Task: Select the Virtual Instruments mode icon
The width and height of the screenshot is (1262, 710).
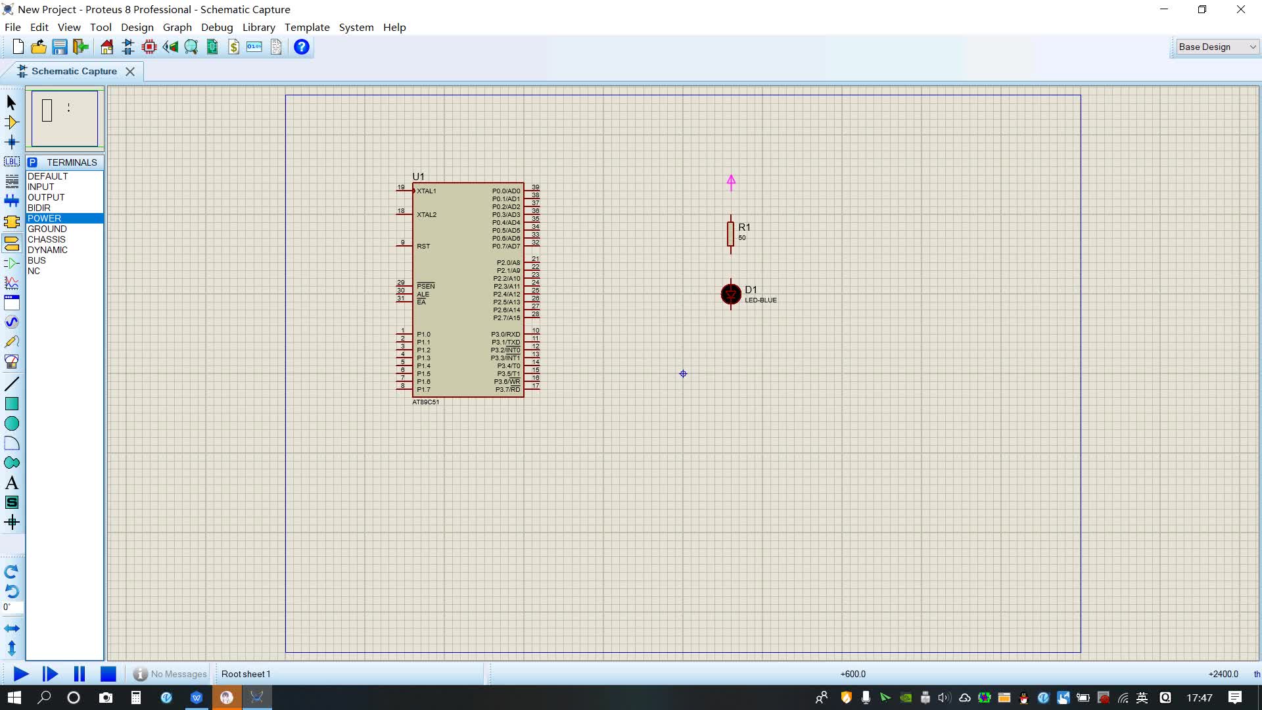Action: [x=11, y=362]
